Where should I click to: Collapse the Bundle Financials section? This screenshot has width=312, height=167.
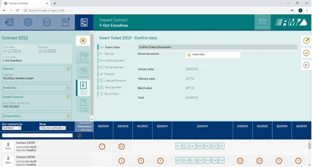[68, 97]
